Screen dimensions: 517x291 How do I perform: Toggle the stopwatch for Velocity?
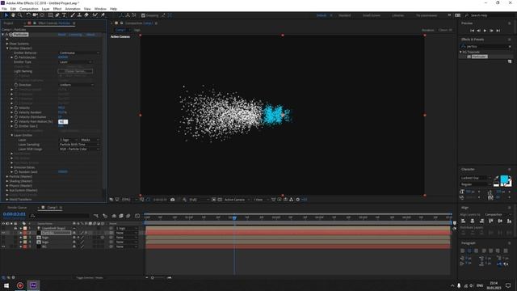click(16, 108)
